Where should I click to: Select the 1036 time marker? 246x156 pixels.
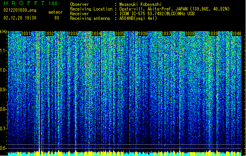pos(143,34)
